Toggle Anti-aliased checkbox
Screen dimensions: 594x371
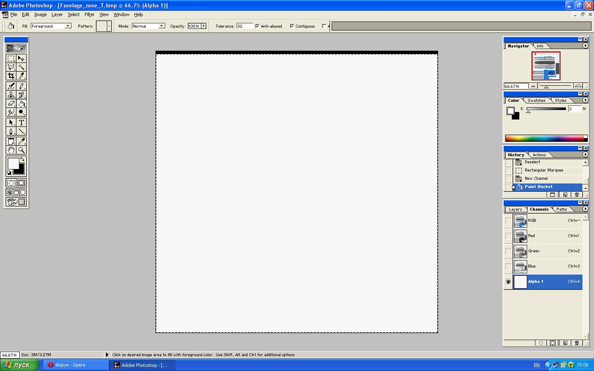257,26
